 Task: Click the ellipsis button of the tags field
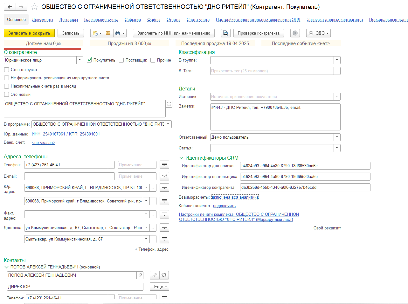coord(337,71)
